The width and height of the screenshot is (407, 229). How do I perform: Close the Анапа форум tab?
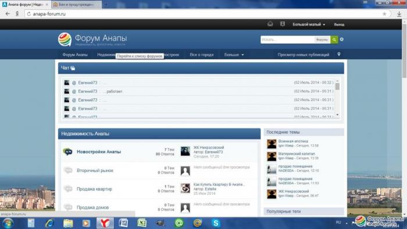pyautogui.click(x=47, y=5)
